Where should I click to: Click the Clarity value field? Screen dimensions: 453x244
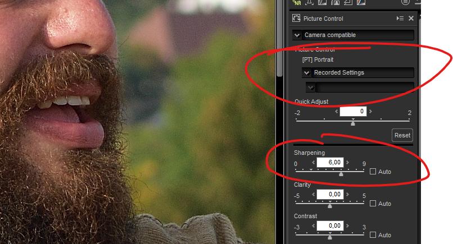coord(330,195)
